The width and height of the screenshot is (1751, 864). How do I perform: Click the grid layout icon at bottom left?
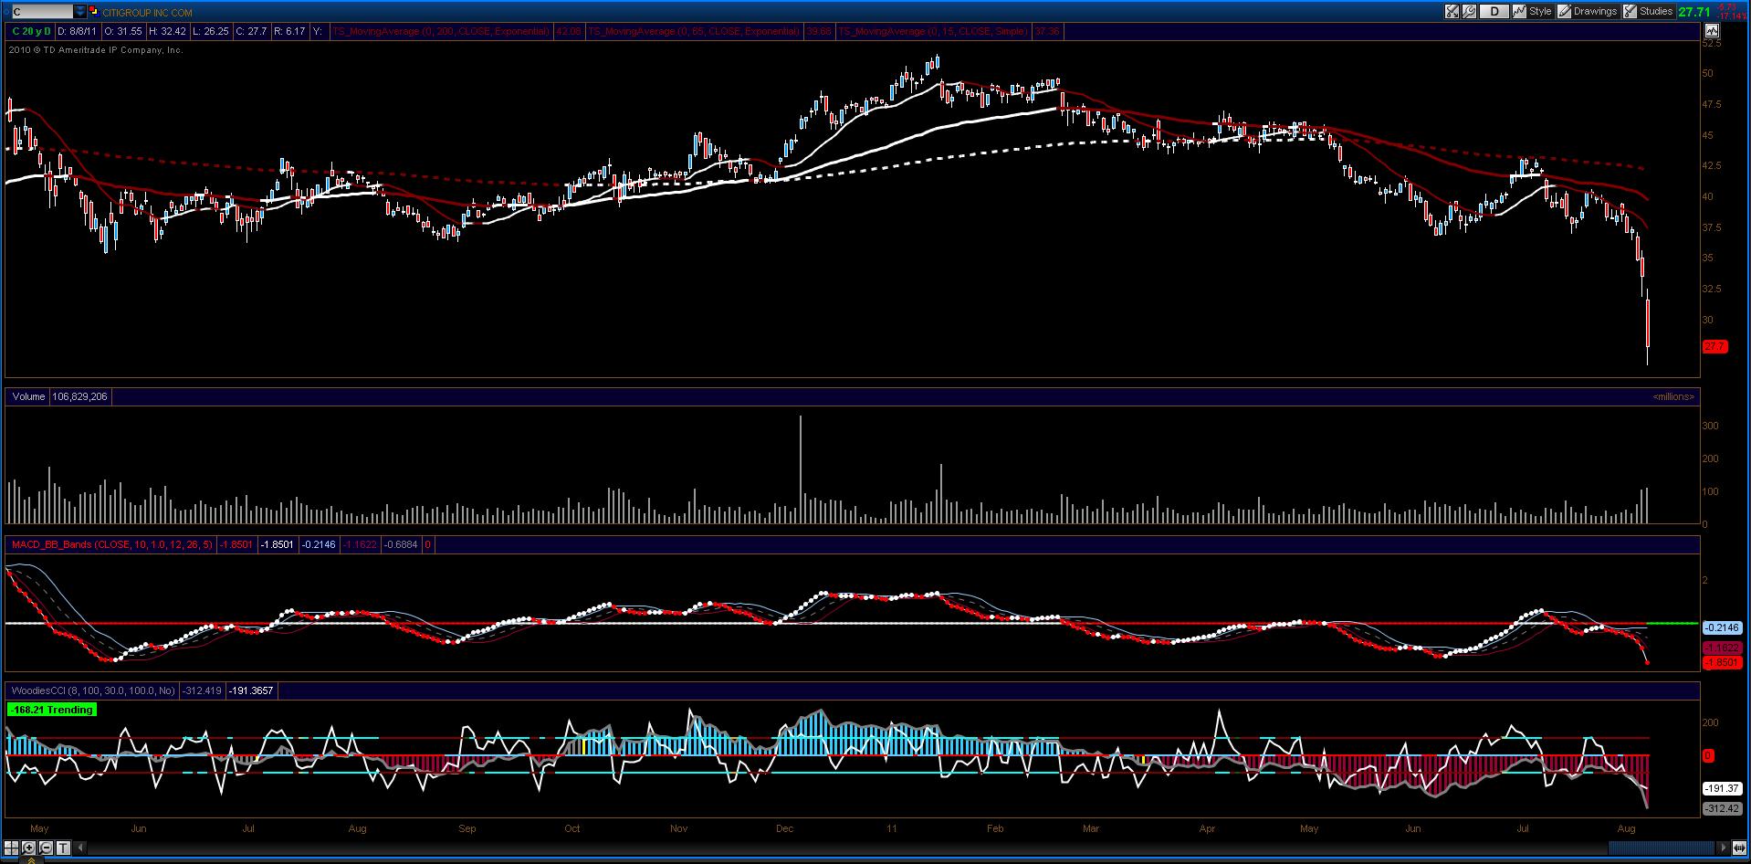(x=11, y=848)
